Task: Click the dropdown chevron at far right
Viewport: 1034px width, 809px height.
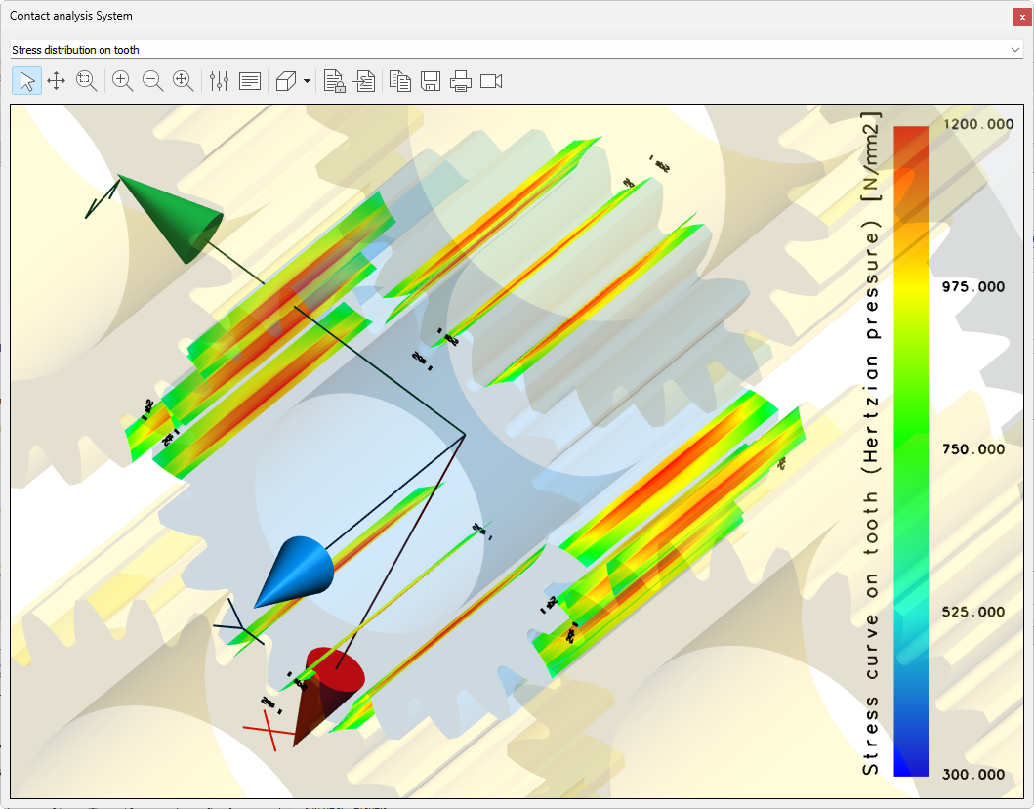Action: tap(1015, 49)
